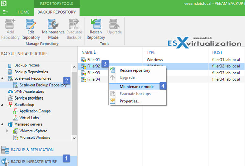This screenshot has width=245, height=166.
Task: Click the Filler01 repository icon
Action: 84,60
